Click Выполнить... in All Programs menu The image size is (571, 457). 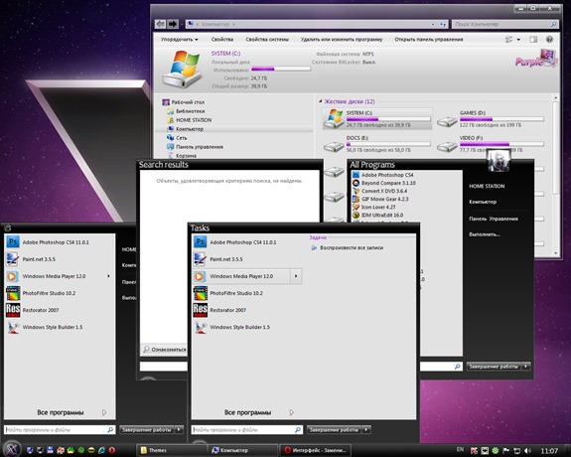coord(485,234)
